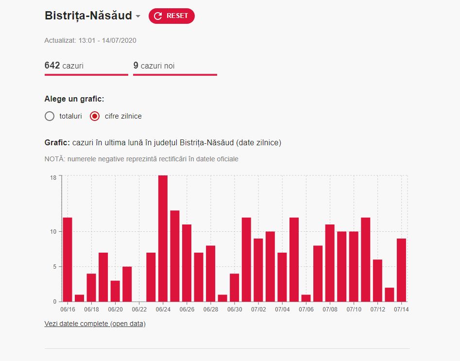
Task: Click the 06/22 date label on the x-axis
Action: [139, 309]
